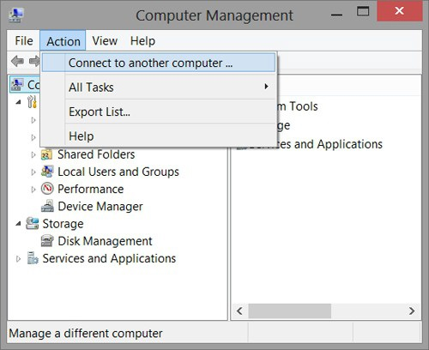This screenshot has width=429, height=350.
Task: Expand the Performance tree node
Action: pyautogui.click(x=33, y=190)
